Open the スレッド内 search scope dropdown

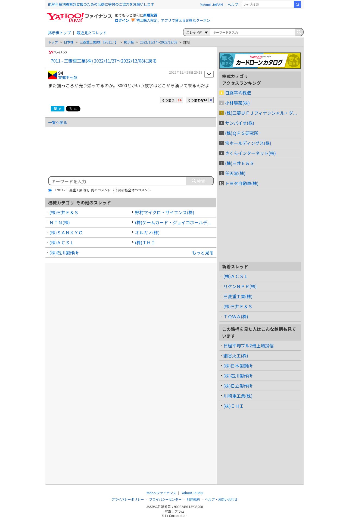tap(197, 32)
